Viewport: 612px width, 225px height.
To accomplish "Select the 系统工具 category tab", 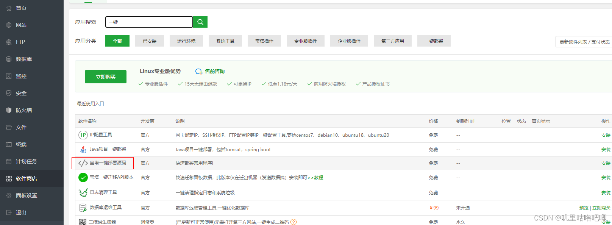I will coord(225,41).
